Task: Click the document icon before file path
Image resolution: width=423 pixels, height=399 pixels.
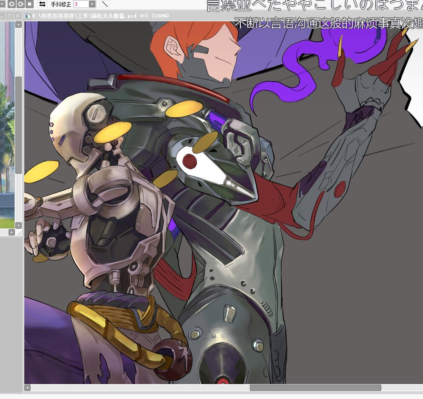Action: [27, 16]
